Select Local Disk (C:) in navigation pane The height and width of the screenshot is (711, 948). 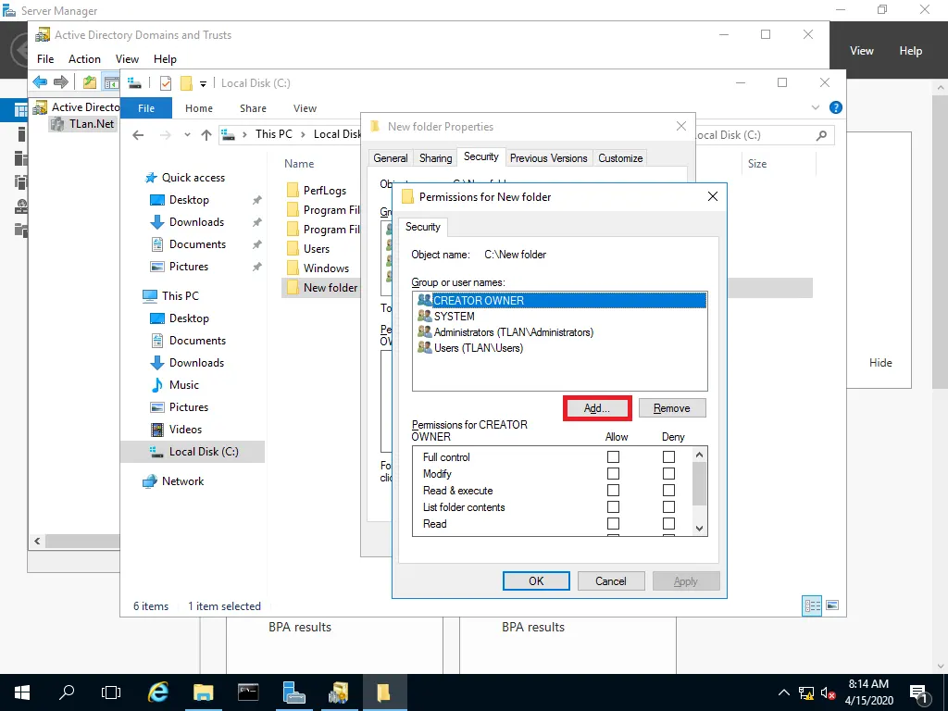click(193, 452)
